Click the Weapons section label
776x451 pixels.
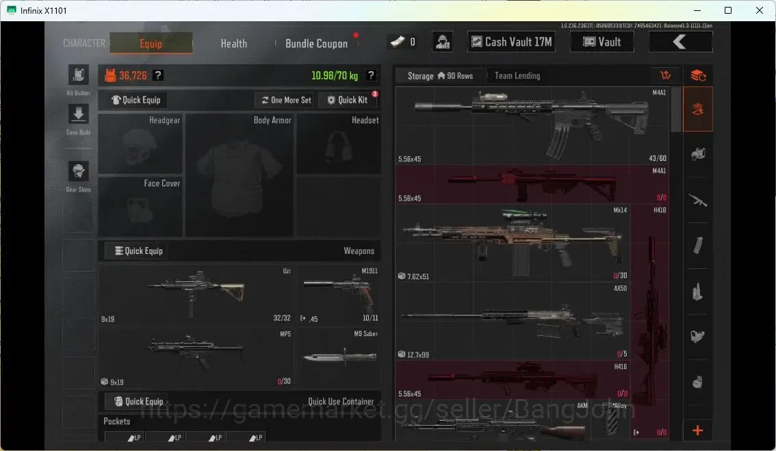click(359, 251)
